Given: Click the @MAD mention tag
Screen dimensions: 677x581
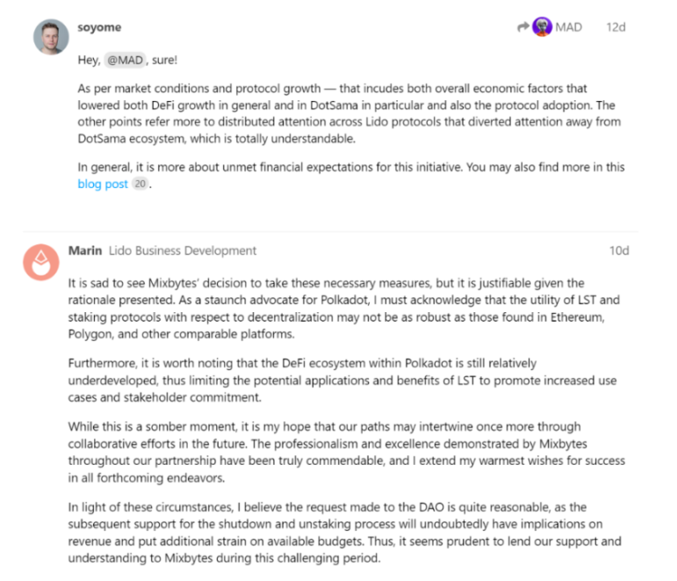Looking at the screenshot, I should (125, 60).
